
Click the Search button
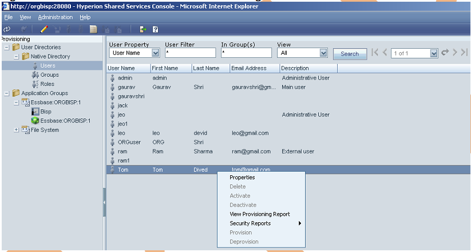click(350, 54)
